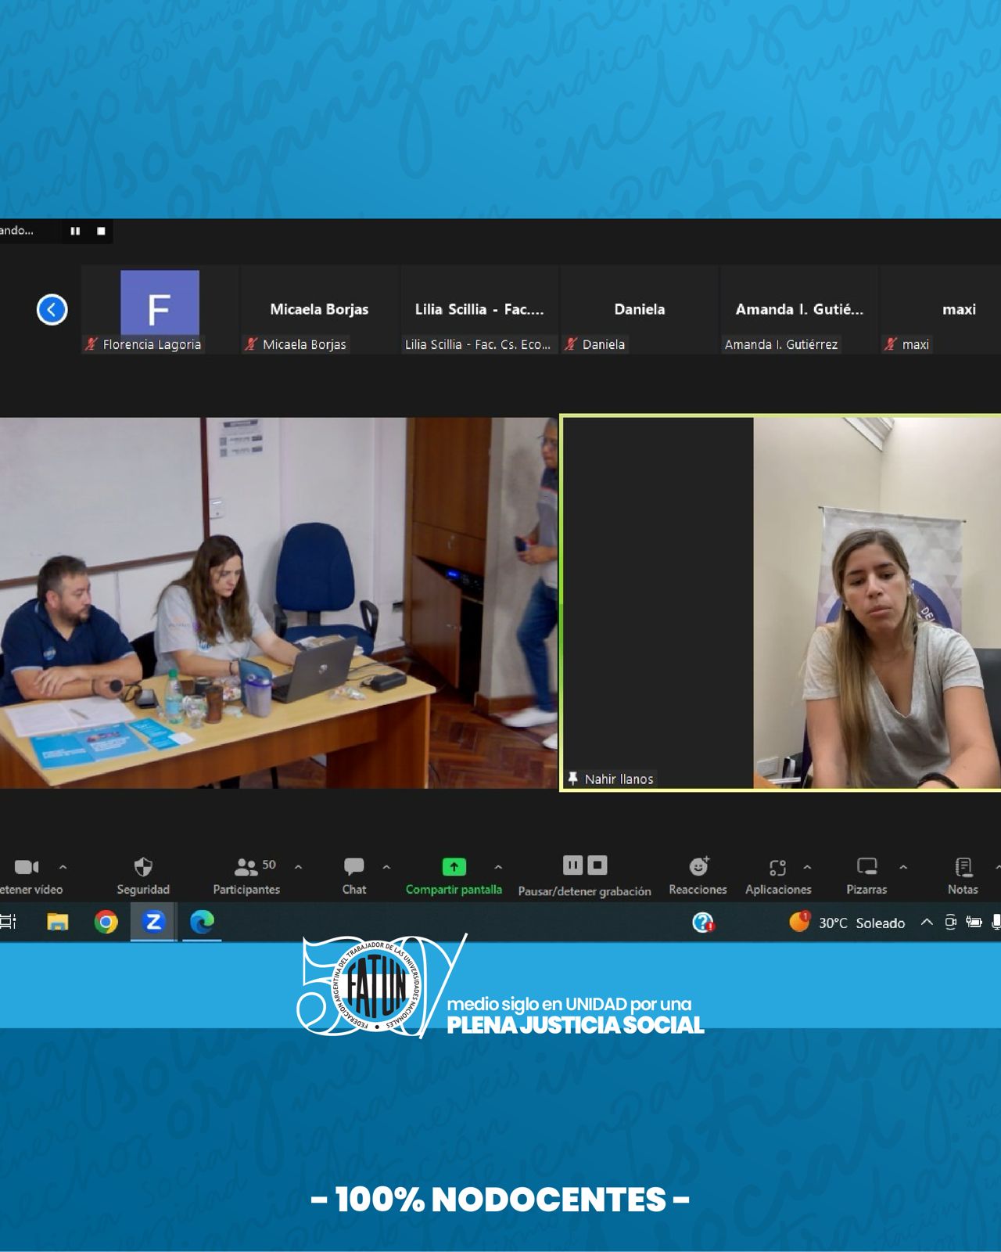Image resolution: width=1001 pixels, height=1252 pixels.
Task: Open the Notas icon
Action: 963,867
